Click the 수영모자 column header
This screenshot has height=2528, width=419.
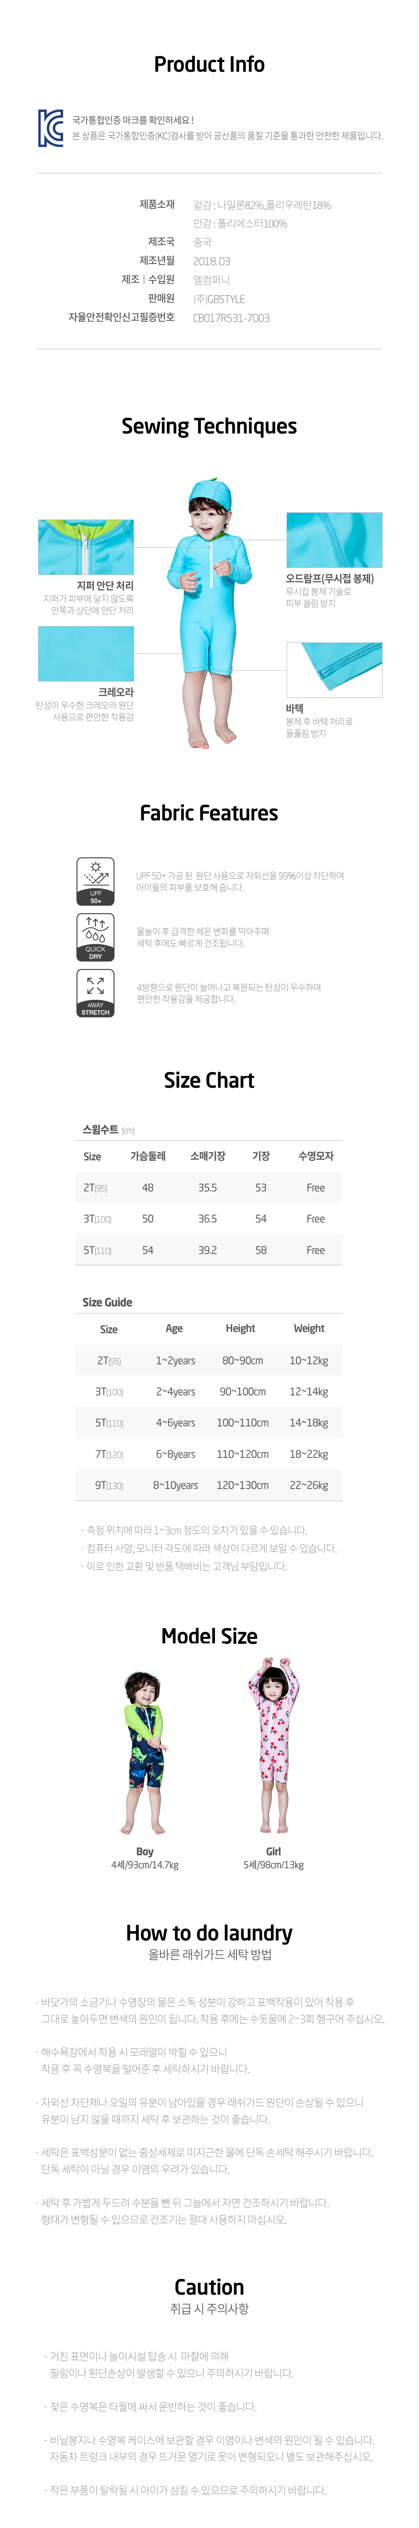tap(315, 1156)
